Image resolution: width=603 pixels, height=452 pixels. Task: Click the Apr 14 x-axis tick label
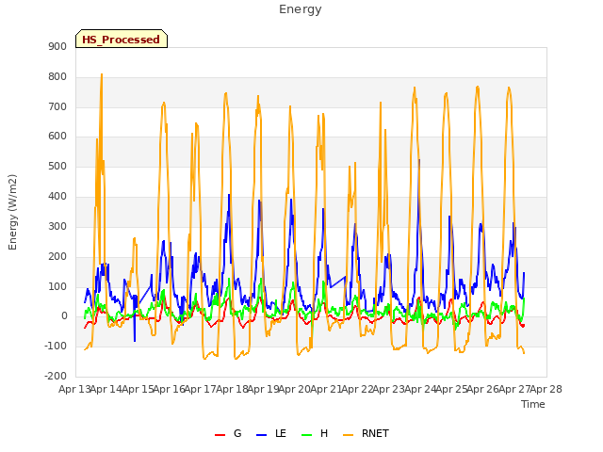pos(106,389)
